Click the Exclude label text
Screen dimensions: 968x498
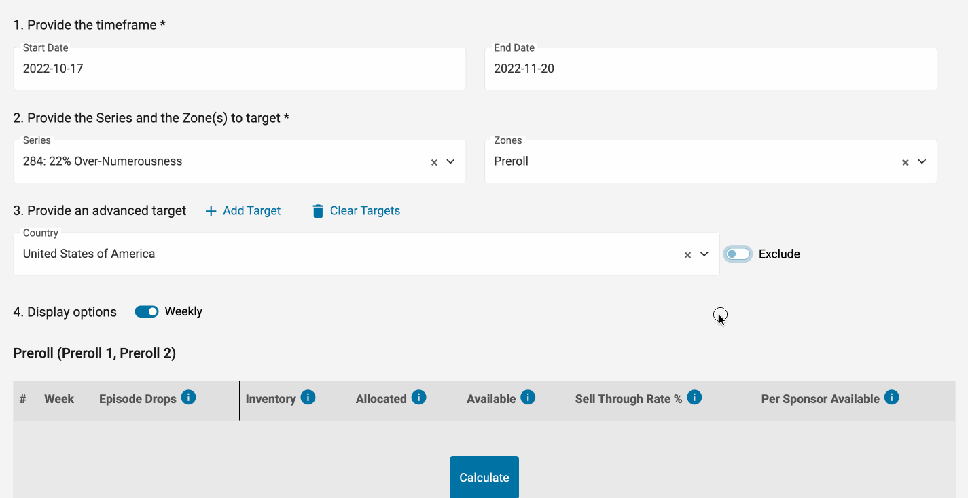(x=779, y=254)
